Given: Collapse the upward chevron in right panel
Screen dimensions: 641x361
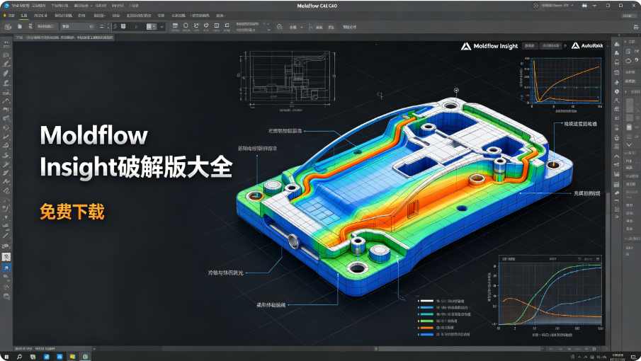Looking at the screenshot, I should (617, 156).
